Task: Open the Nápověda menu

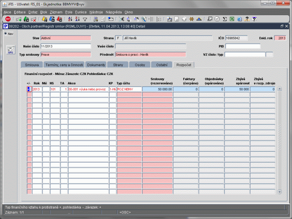Action: (114, 12)
